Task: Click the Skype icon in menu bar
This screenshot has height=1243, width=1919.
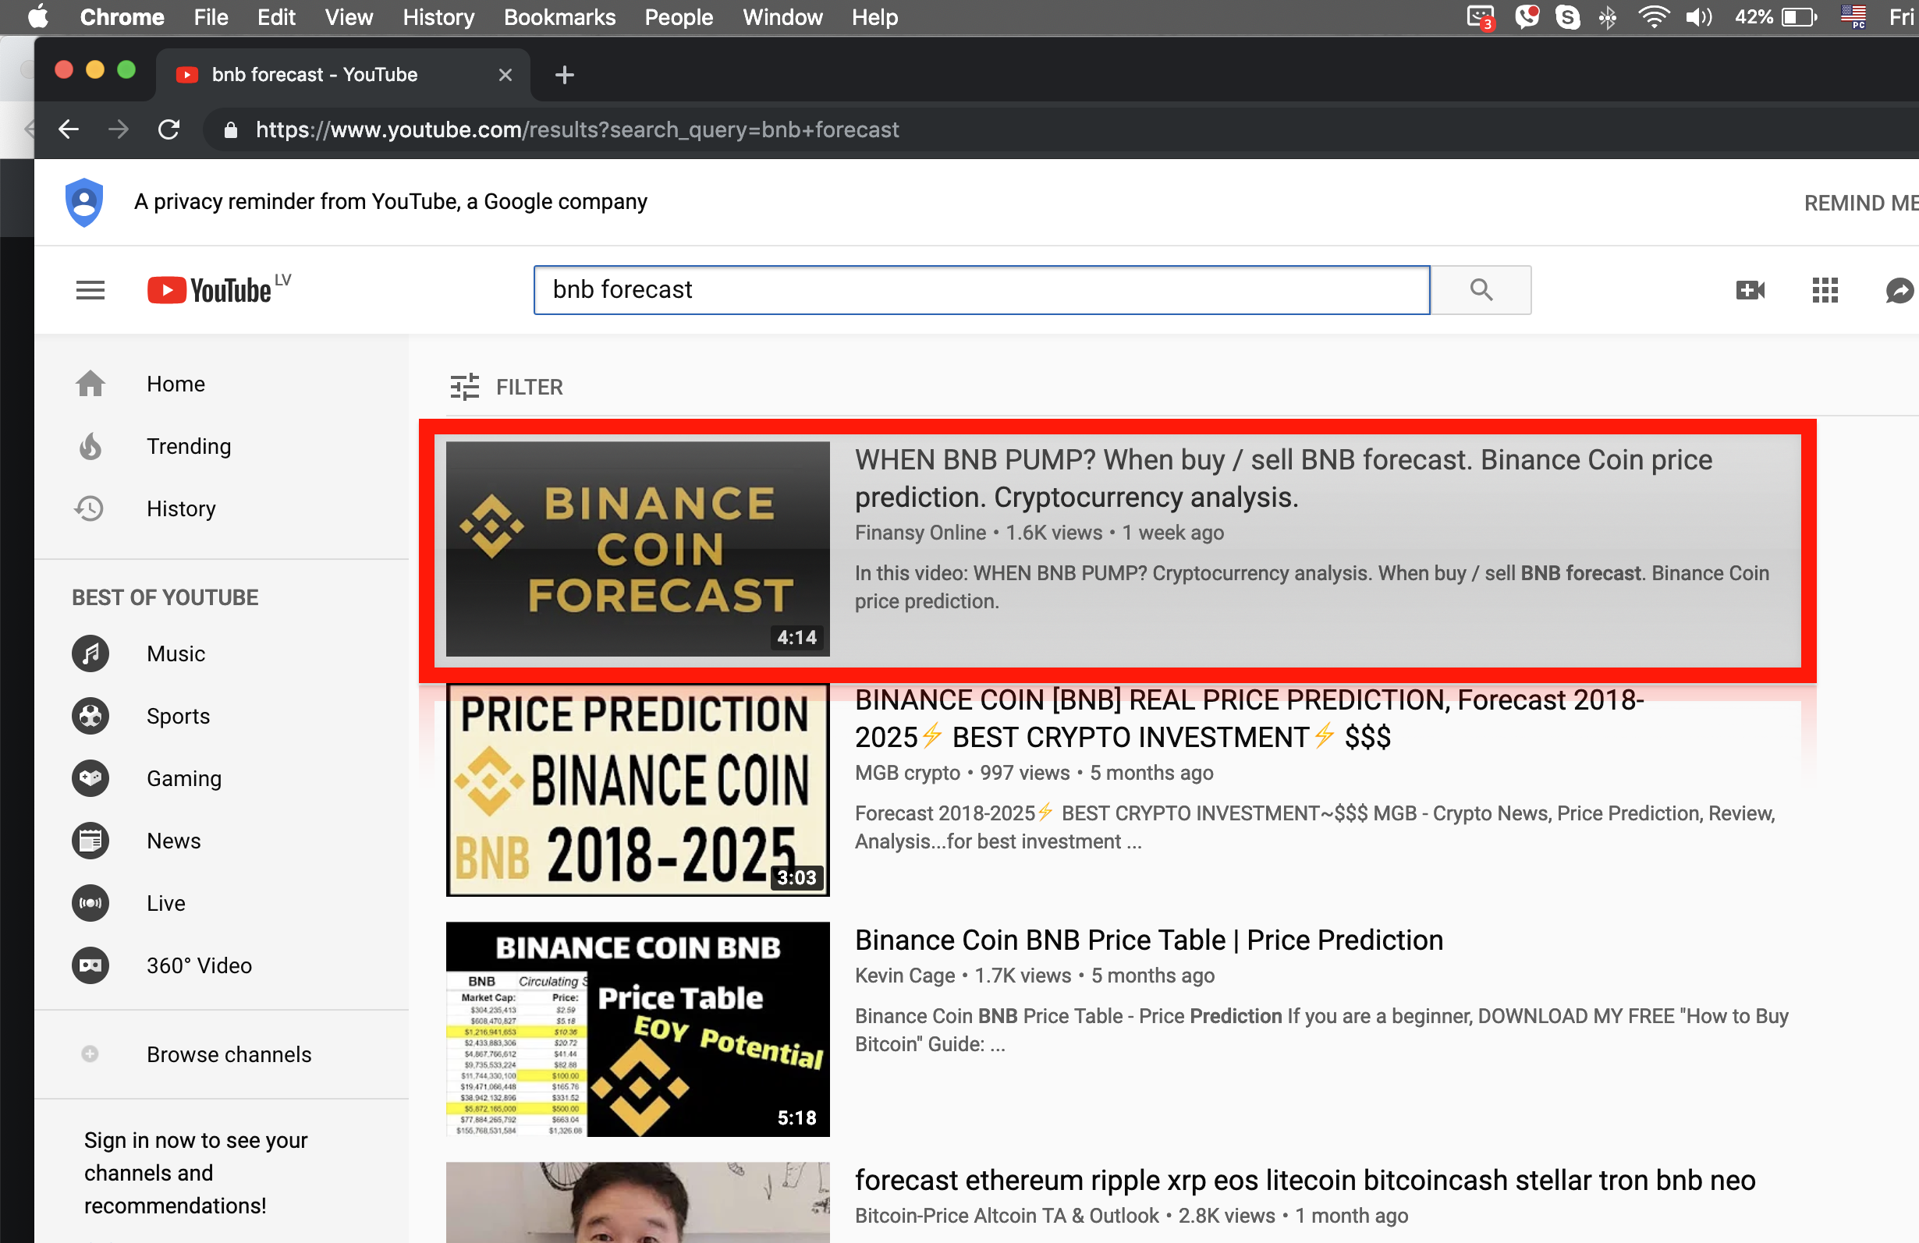Action: tap(1567, 17)
